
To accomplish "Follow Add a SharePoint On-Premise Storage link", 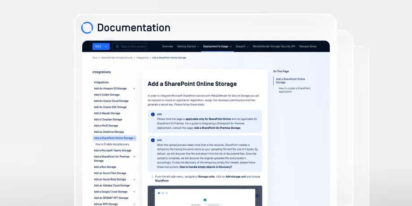I will pos(218,128).
